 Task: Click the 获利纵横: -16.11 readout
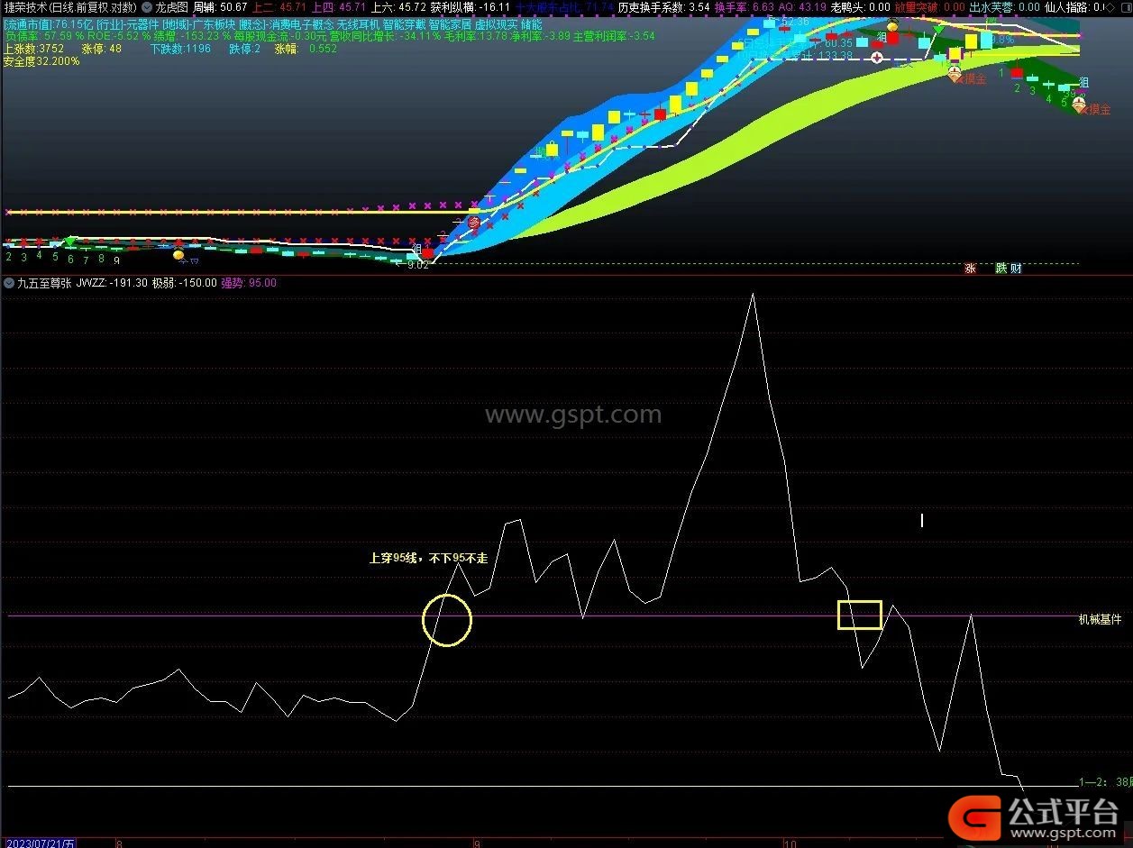tap(471, 6)
